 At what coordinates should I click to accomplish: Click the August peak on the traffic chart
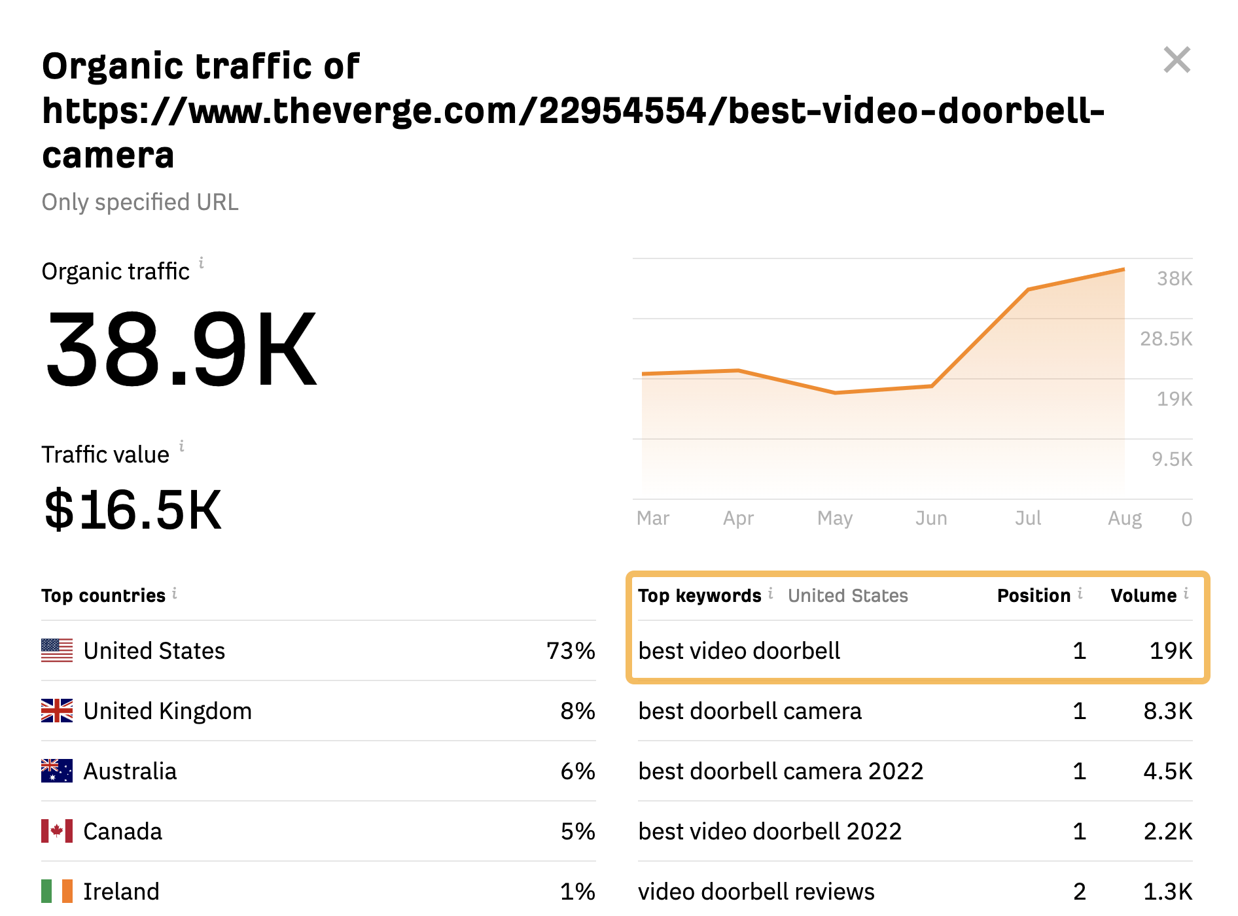[x=1123, y=268]
